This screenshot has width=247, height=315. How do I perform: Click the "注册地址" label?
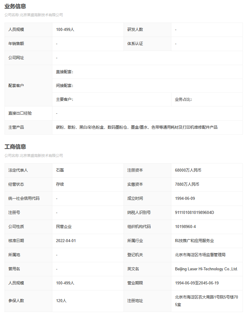(135, 301)
